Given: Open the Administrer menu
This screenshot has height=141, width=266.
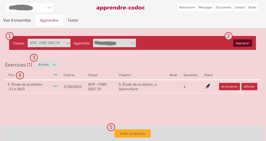Looking at the screenshot, I should pyautogui.click(x=187, y=8).
